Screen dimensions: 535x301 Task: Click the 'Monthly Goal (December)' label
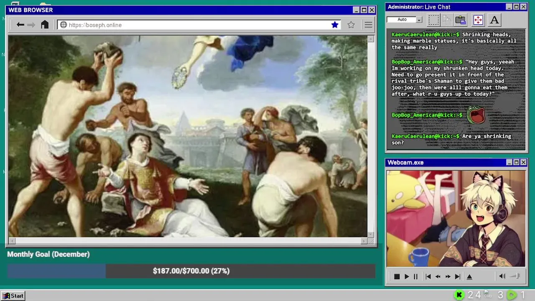tap(48, 254)
